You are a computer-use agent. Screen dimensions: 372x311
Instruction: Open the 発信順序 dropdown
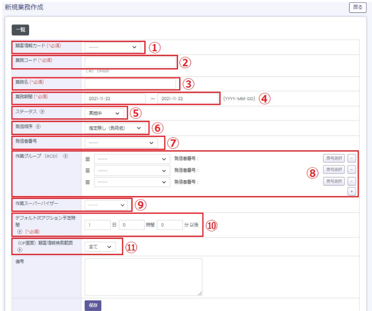click(115, 128)
